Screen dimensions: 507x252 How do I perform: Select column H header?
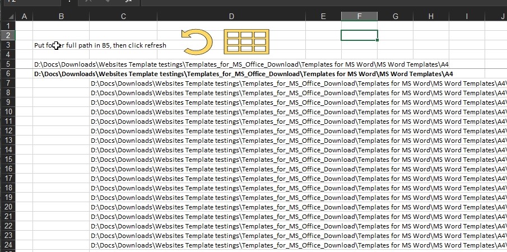(x=431, y=17)
